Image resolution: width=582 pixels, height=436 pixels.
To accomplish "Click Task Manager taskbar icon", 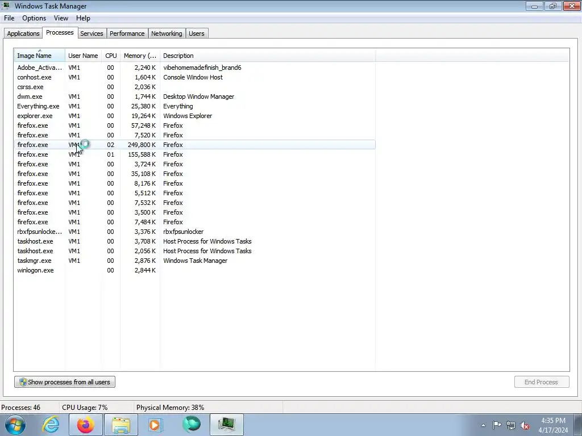I will pyautogui.click(x=227, y=425).
